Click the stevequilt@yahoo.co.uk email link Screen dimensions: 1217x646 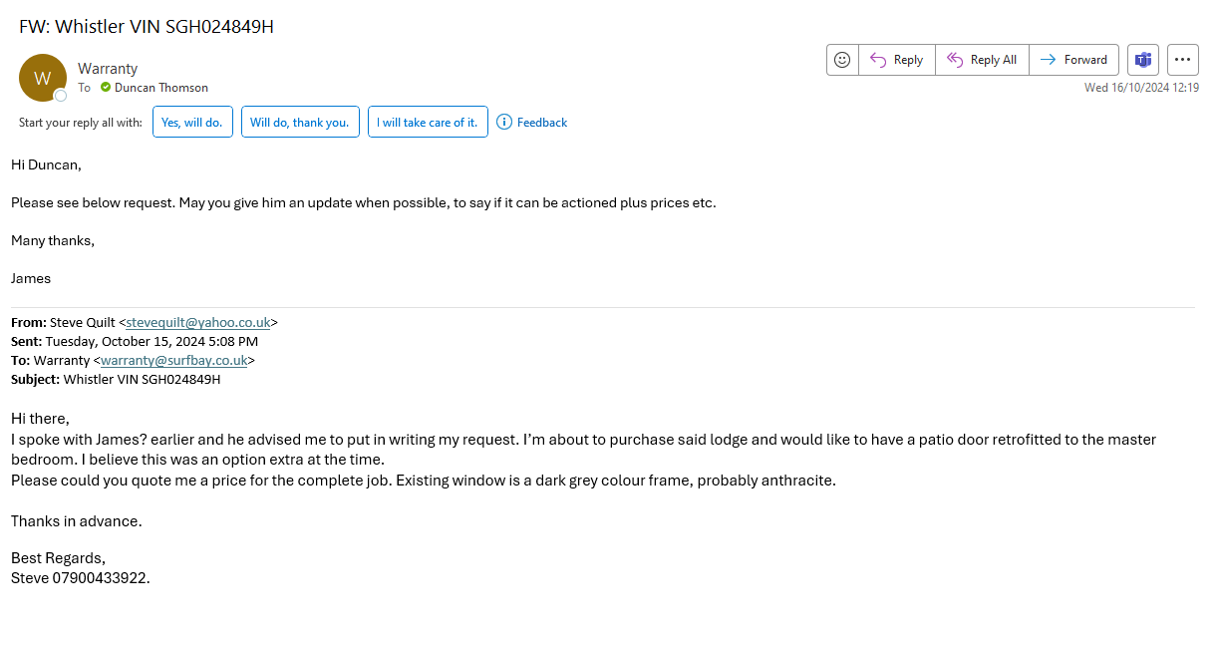coord(197,323)
